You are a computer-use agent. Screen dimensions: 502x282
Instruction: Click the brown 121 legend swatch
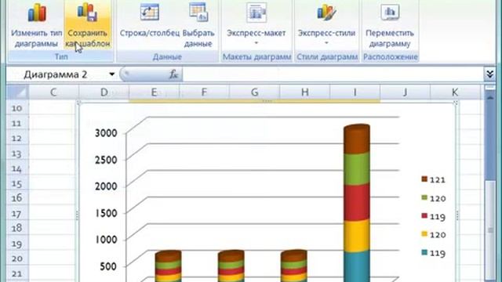tap(424, 179)
